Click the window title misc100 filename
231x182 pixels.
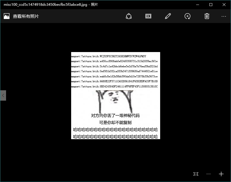(x=46, y=5)
